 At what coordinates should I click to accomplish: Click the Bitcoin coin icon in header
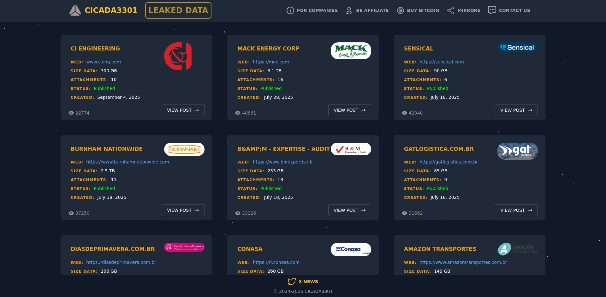pyautogui.click(x=400, y=10)
